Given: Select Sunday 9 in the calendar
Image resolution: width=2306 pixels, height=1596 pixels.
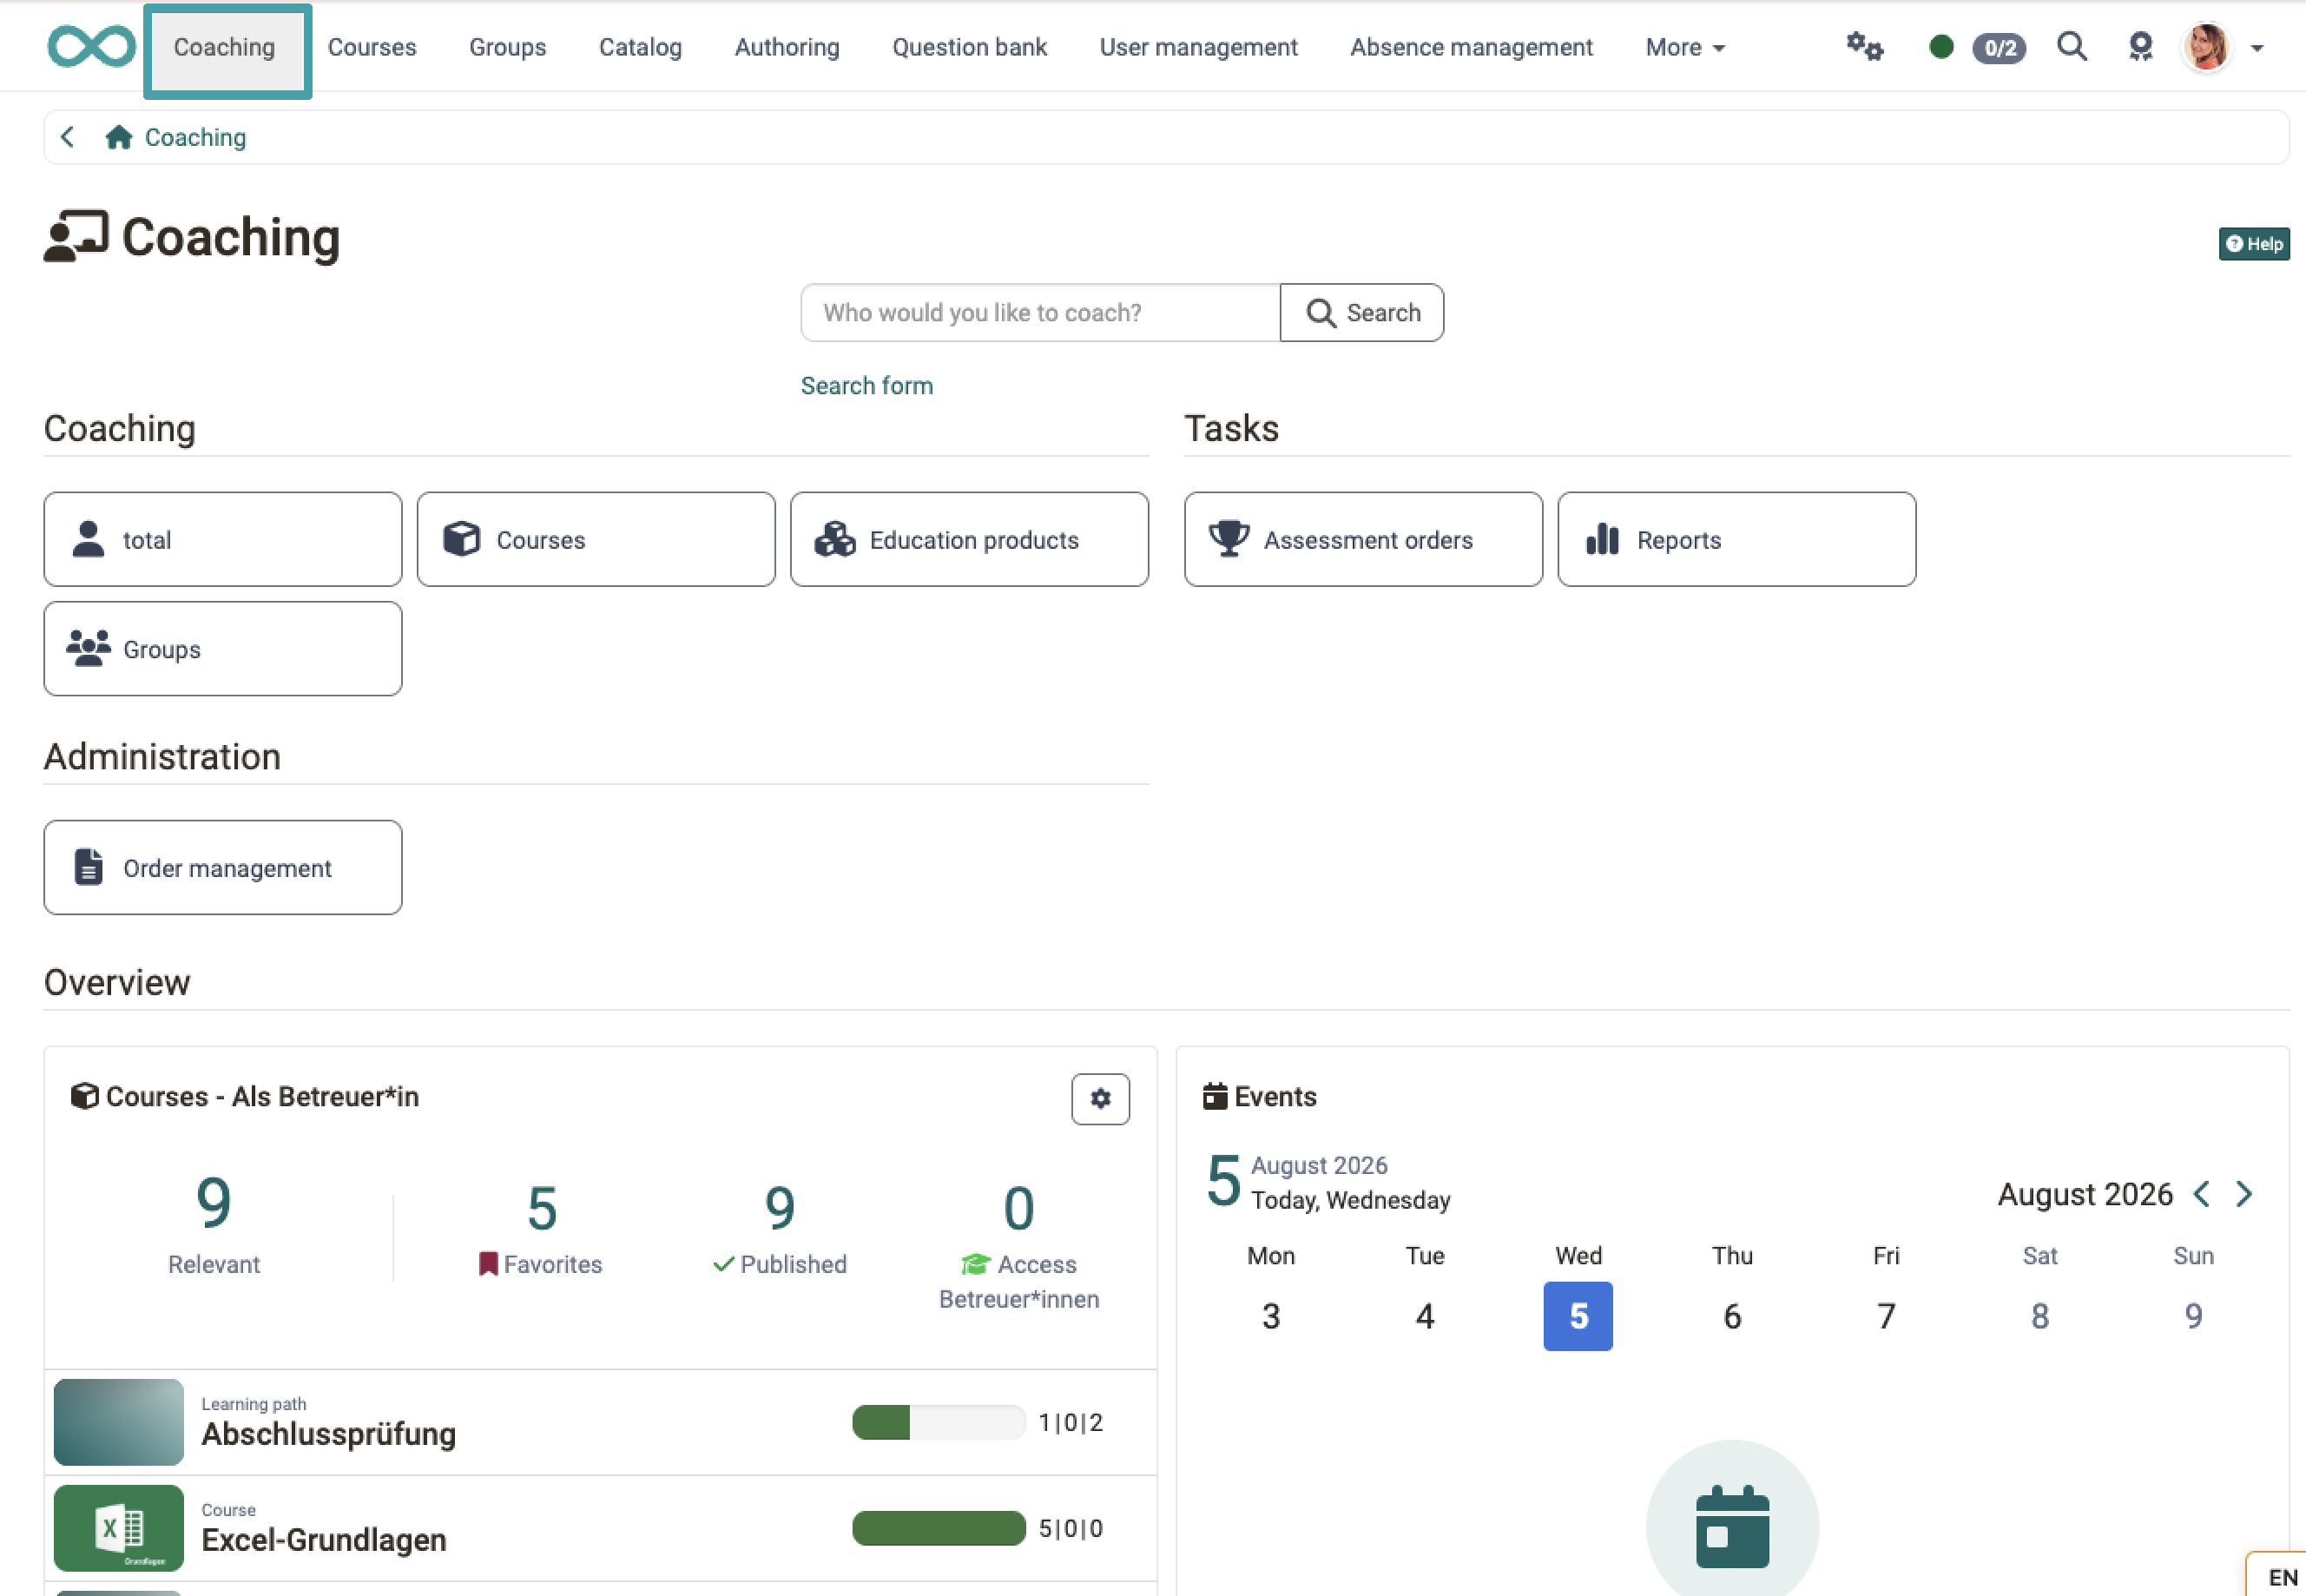Looking at the screenshot, I should pyautogui.click(x=2194, y=1316).
